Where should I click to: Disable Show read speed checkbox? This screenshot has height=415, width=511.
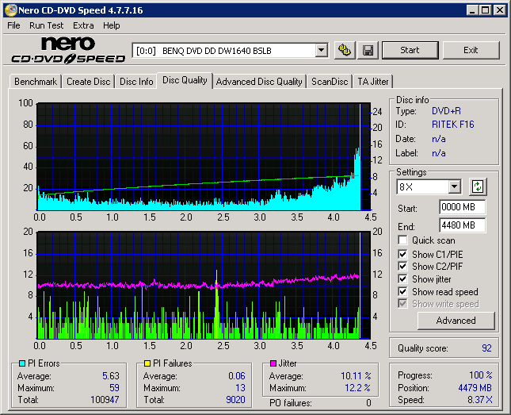pos(403,292)
